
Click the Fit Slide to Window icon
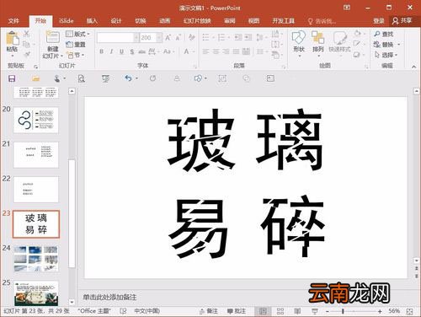click(x=410, y=311)
